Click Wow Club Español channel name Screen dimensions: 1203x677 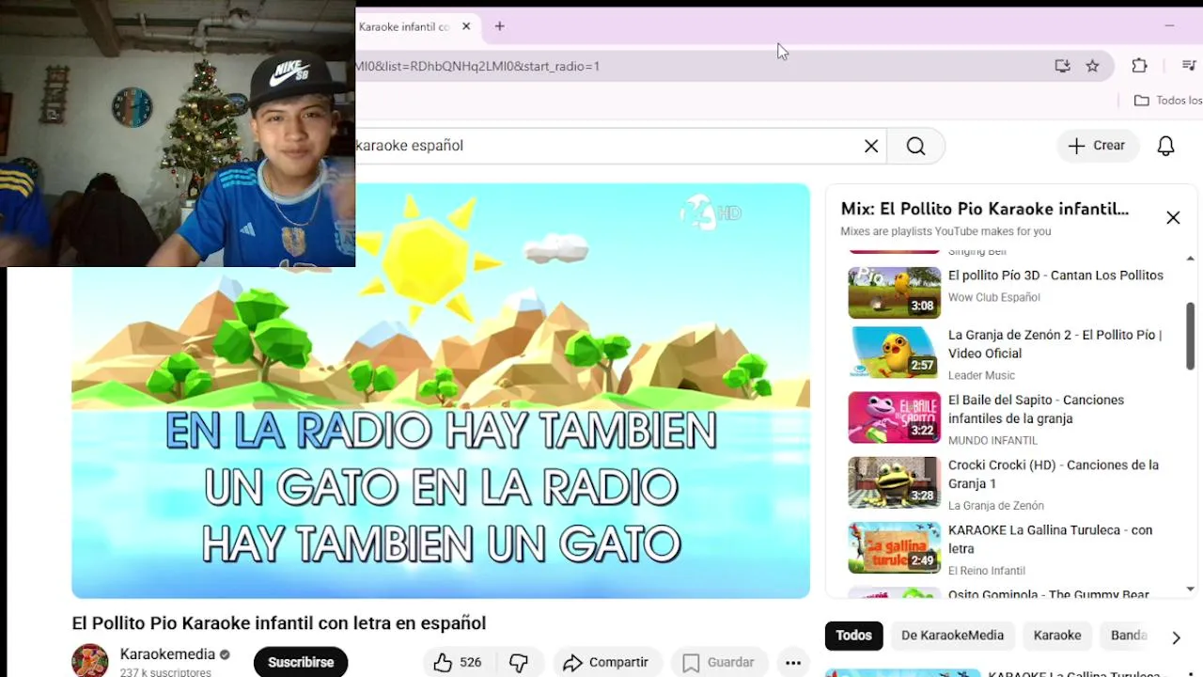[993, 297]
